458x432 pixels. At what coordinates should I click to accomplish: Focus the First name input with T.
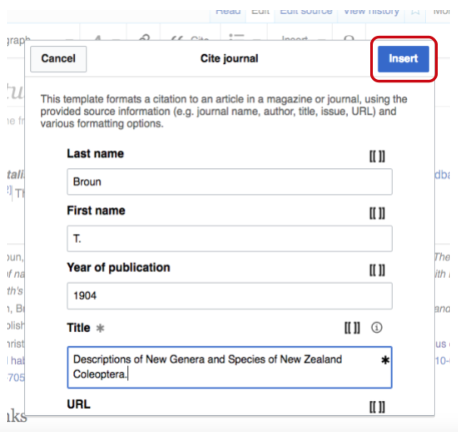[x=229, y=239]
